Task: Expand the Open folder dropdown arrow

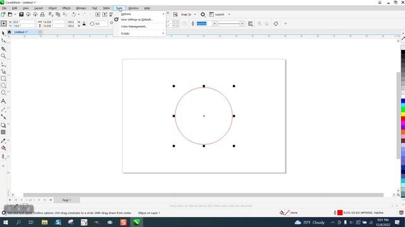Action: (15, 15)
